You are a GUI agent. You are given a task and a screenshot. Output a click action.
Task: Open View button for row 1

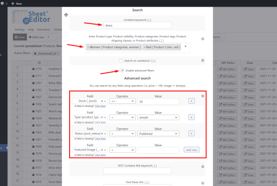click(x=249, y=69)
